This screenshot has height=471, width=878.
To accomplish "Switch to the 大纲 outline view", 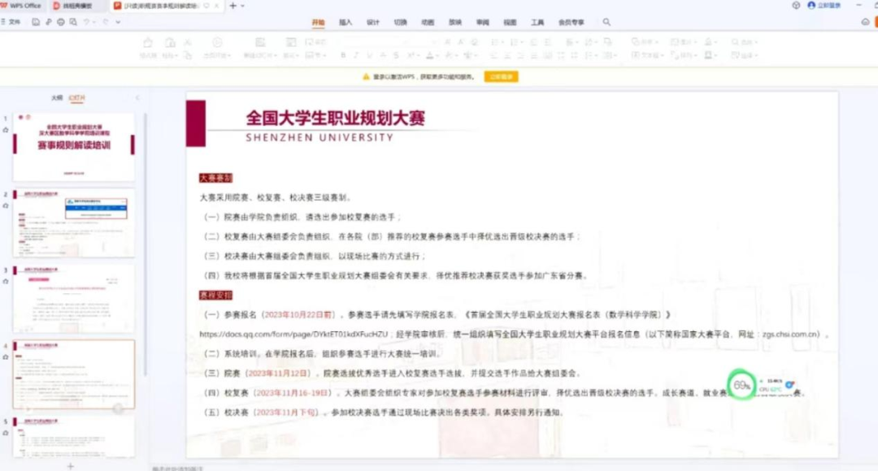I will click(57, 97).
